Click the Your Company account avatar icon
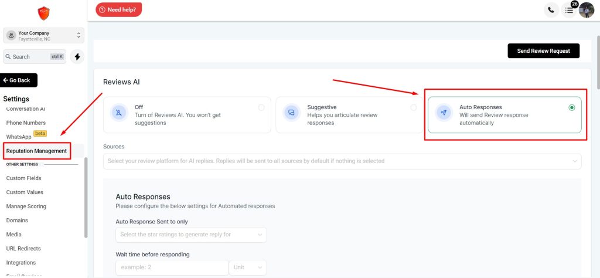The height and width of the screenshot is (278, 600). [11, 35]
